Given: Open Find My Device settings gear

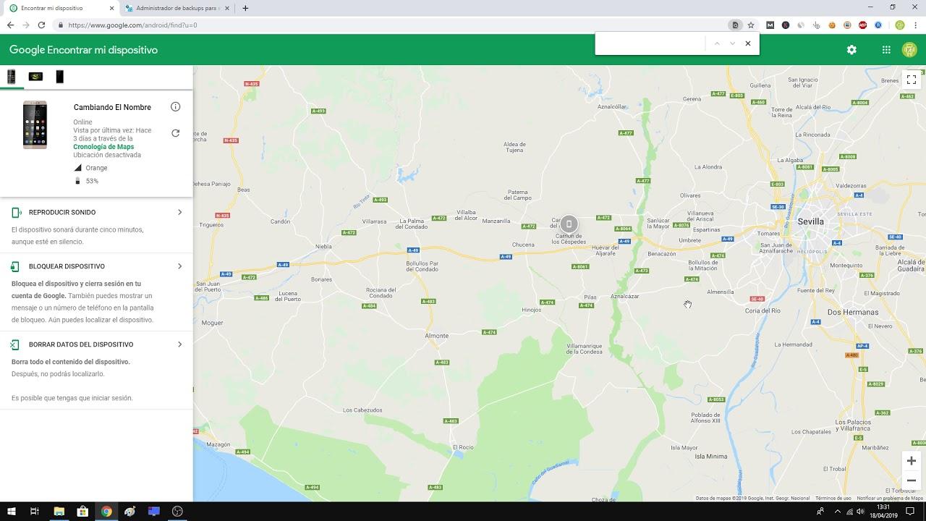Looking at the screenshot, I should tap(851, 49).
